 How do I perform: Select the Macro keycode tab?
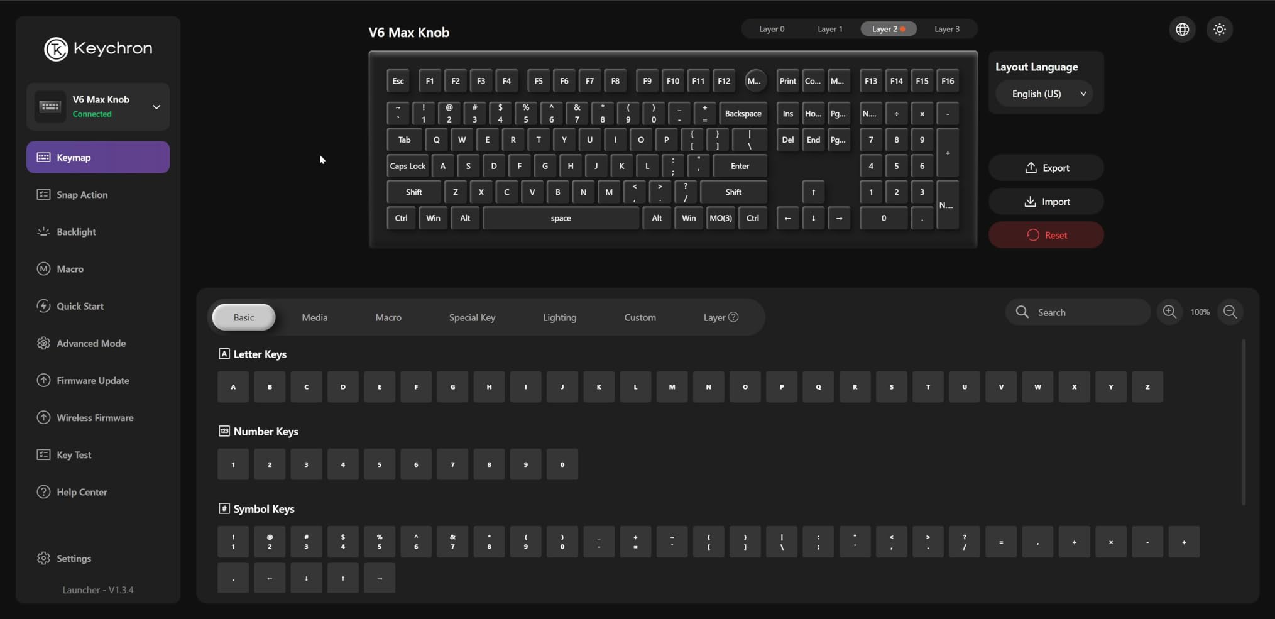click(x=388, y=317)
